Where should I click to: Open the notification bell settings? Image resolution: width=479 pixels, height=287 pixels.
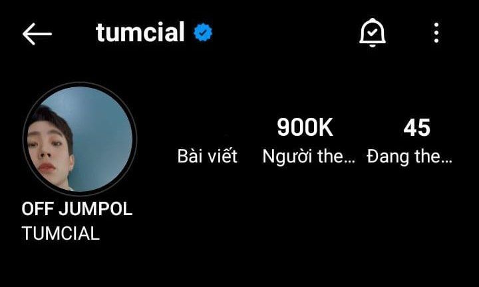pyautogui.click(x=373, y=33)
